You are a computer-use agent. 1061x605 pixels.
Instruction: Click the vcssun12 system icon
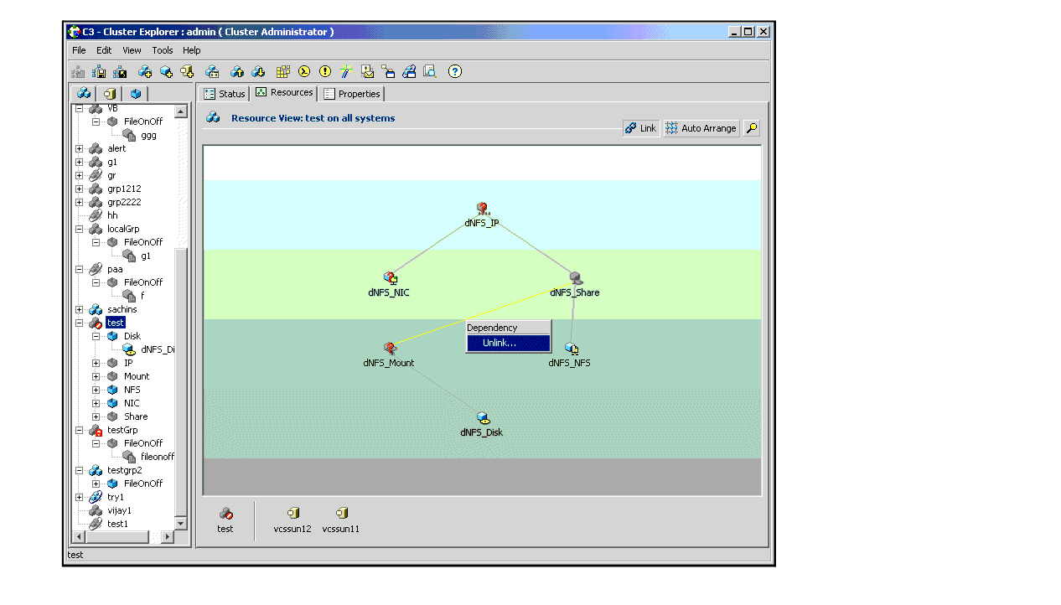point(292,514)
